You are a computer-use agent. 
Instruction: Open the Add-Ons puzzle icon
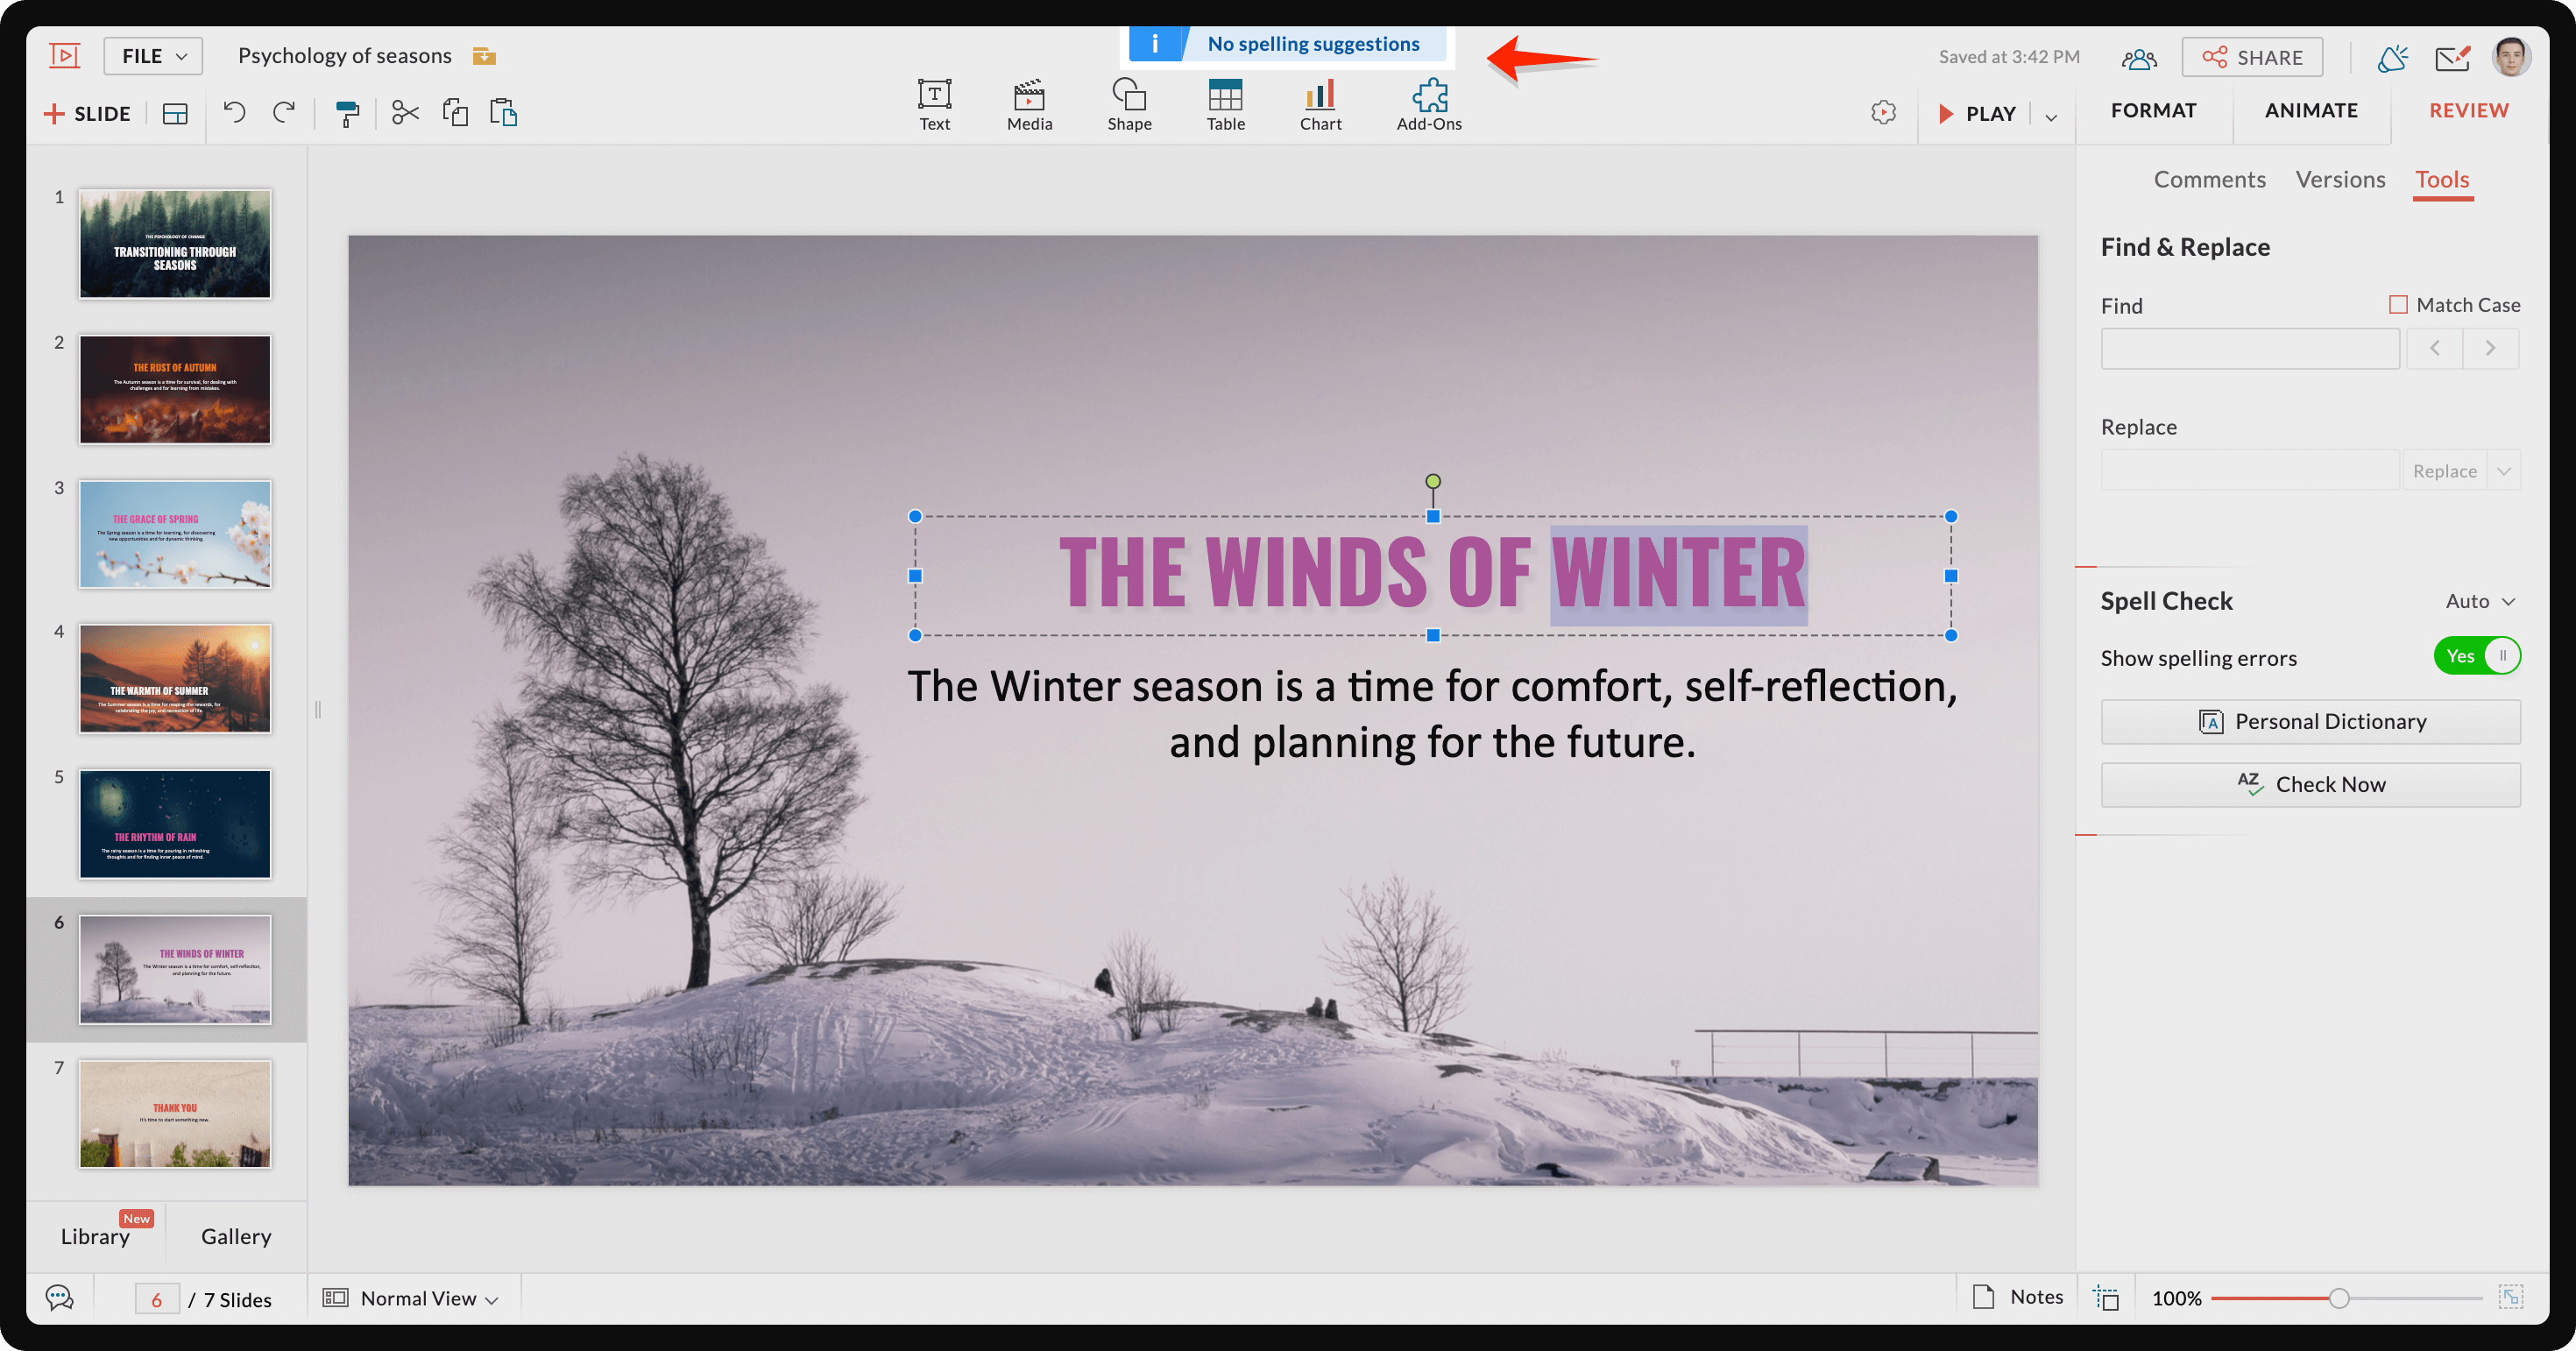(x=1428, y=105)
